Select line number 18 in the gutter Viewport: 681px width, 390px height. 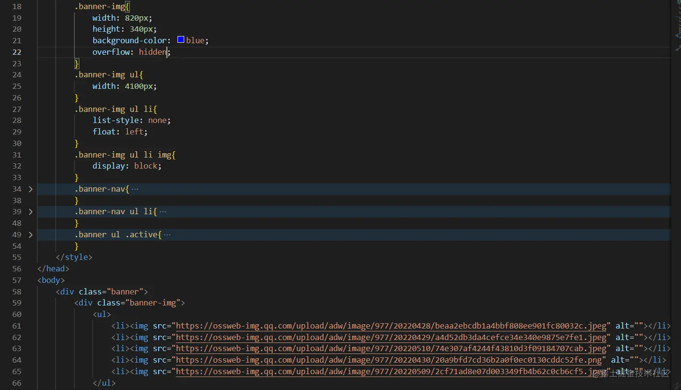17,7
